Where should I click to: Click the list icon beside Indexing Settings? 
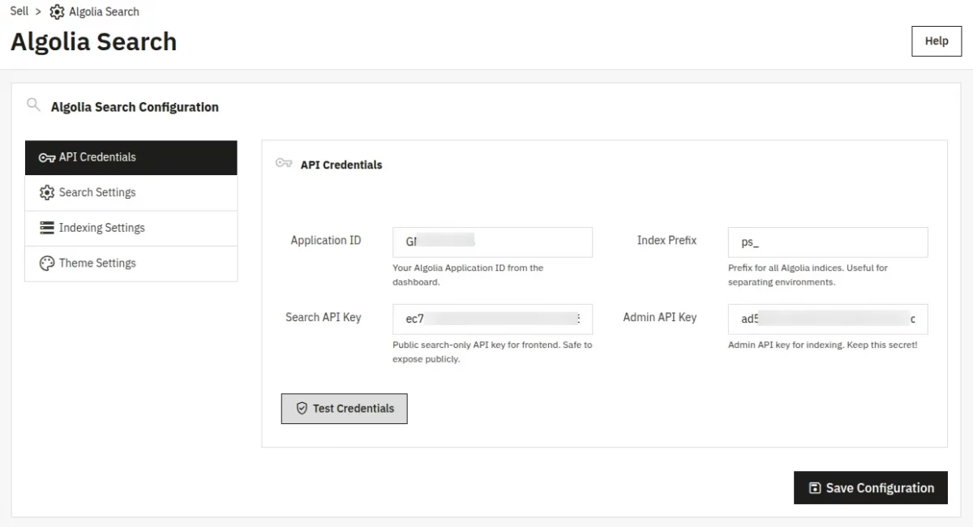tap(47, 228)
